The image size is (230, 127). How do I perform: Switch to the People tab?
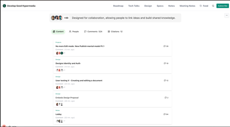coord(74,31)
